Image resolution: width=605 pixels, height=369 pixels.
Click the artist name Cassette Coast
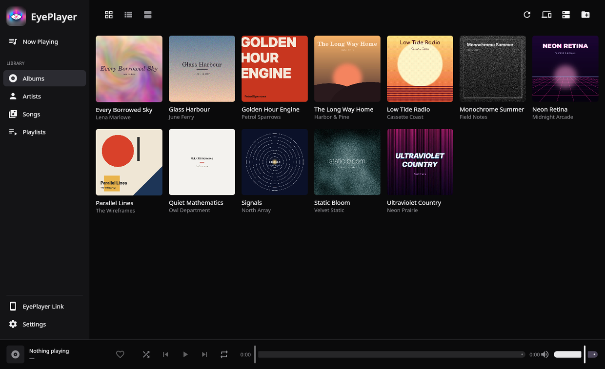405,117
